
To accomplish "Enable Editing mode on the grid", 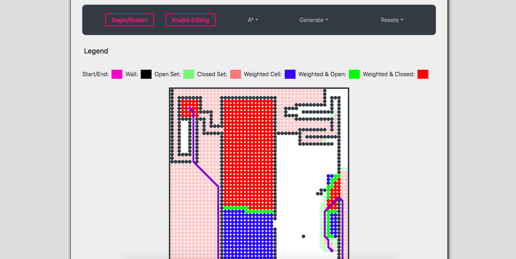I will click(x=191, y=20).
